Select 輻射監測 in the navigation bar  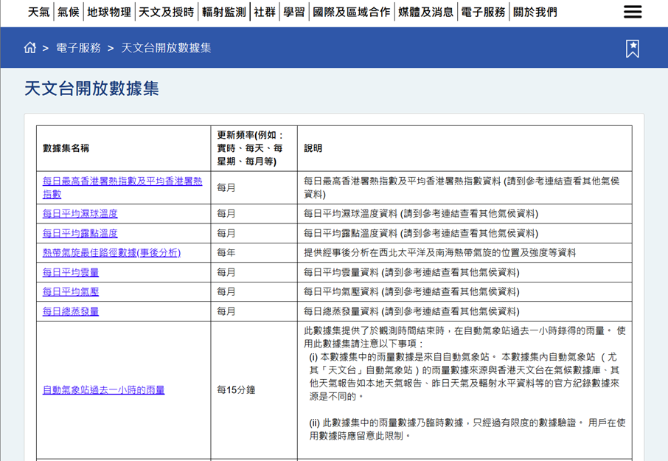tap(223, 13)
